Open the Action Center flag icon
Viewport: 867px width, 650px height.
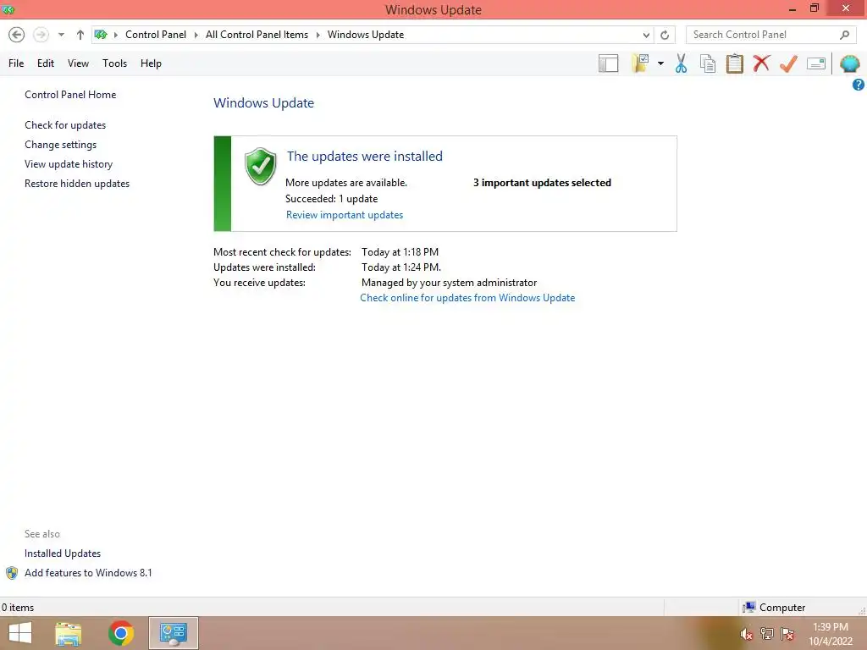point(787,634)
